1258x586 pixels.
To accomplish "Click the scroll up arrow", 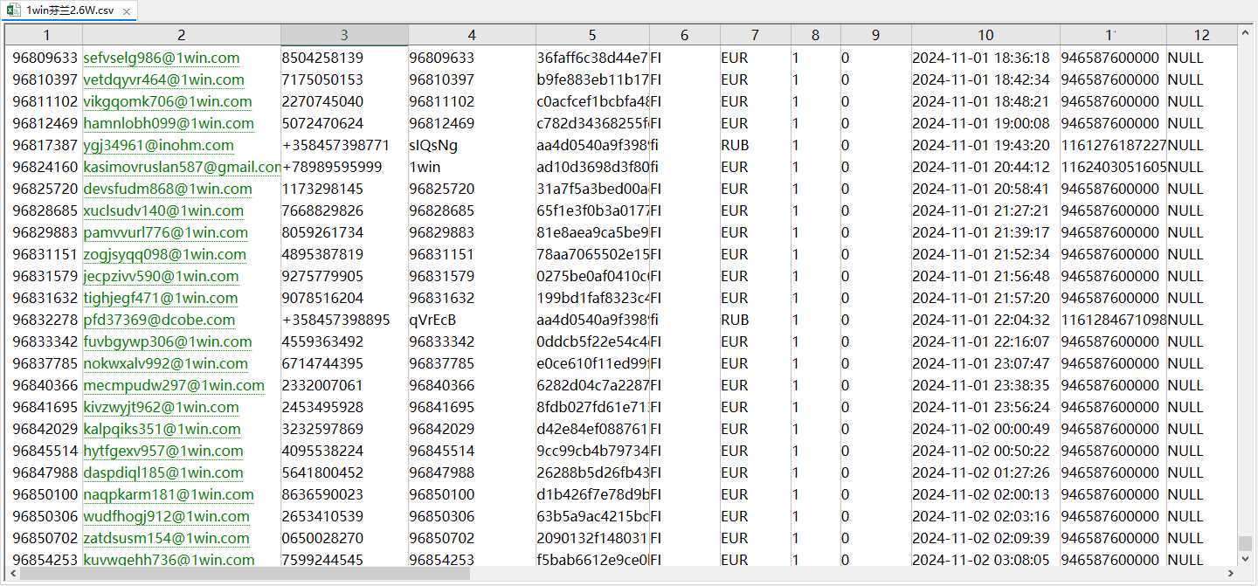I will (1245, 33).
